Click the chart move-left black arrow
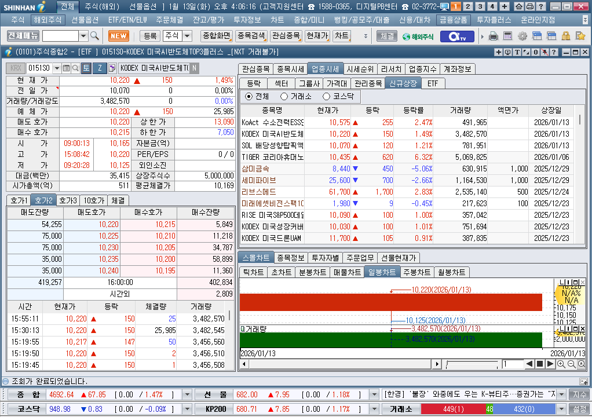This screenshot has width=592, height=417. [x=529, y=364]
